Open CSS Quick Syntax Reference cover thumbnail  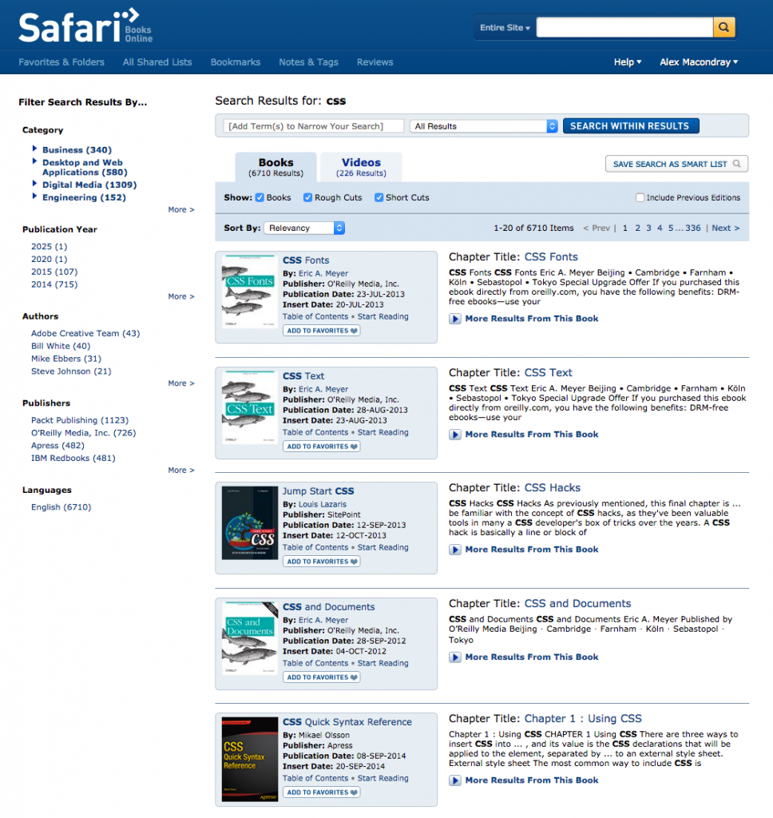point(249,759)
